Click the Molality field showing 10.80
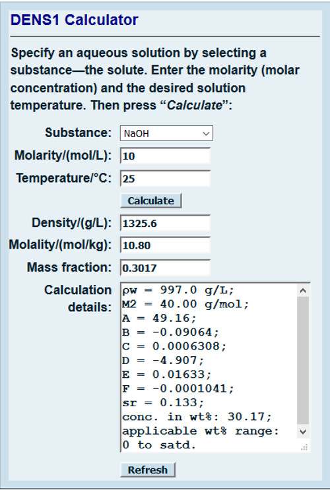The image size is (330, 490). pos(165,245)
